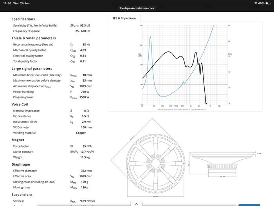Viewport: 274px width, 206px height.
Task: Select the Specifications heading
Action: pyautogui.click(x=23, y=19)
